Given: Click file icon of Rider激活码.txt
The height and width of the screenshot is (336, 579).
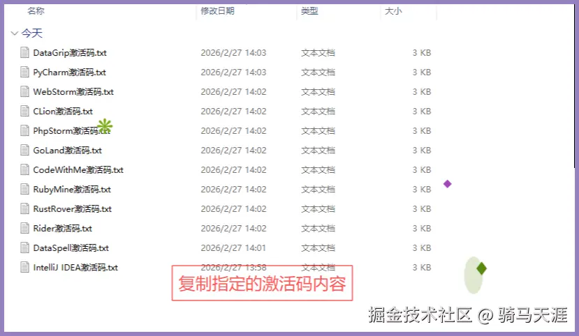Looking at the screenshot, I should (24, 229).
